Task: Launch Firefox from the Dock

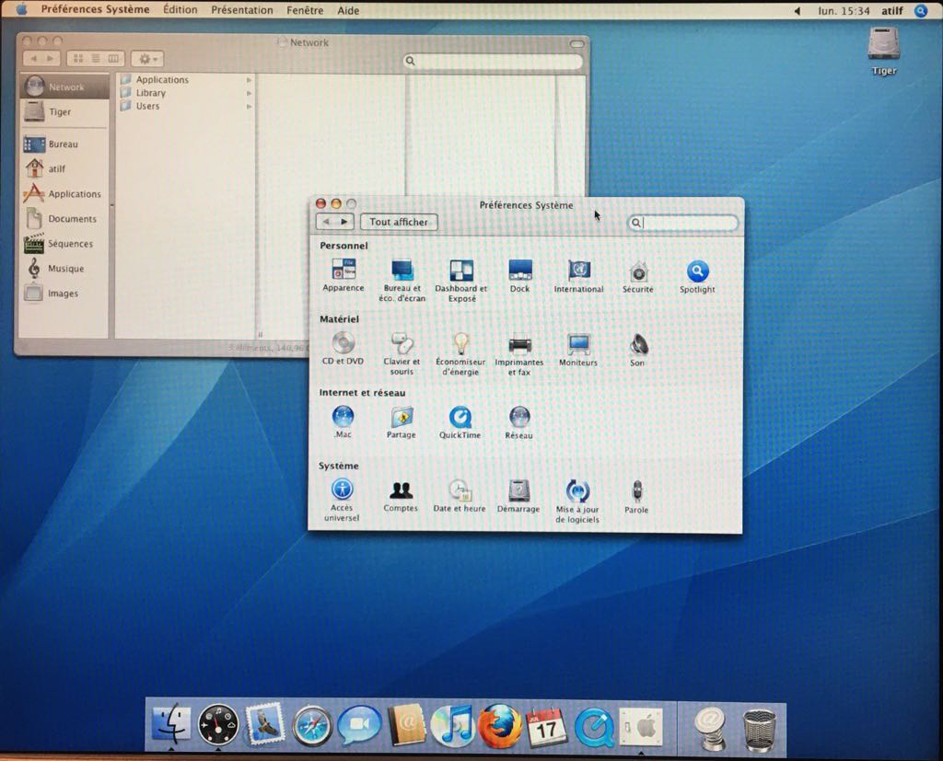Action: click(x=500, y=726)
